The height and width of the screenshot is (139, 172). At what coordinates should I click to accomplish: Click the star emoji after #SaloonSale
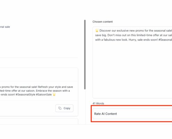tap(54, 95)
